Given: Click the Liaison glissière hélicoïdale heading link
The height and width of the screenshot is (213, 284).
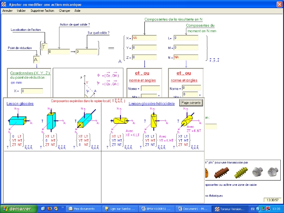Looking at the screenshot, I should tap(152, 103).
